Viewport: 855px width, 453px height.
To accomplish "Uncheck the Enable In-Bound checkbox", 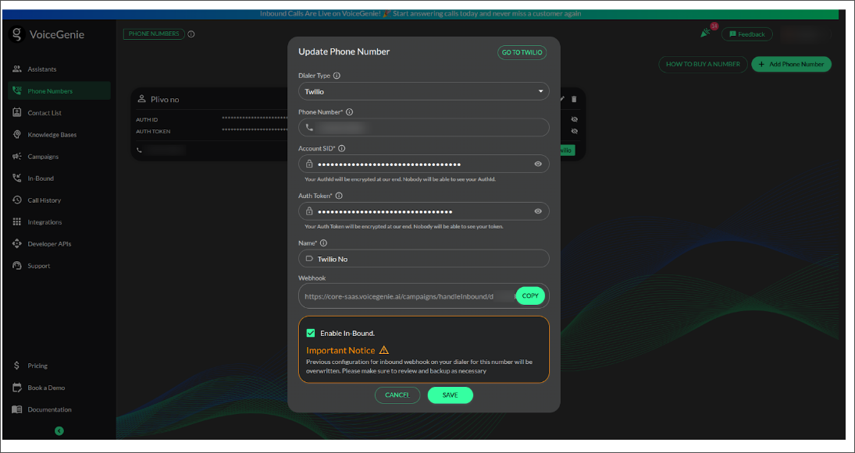I will click(x=311, y=333).
